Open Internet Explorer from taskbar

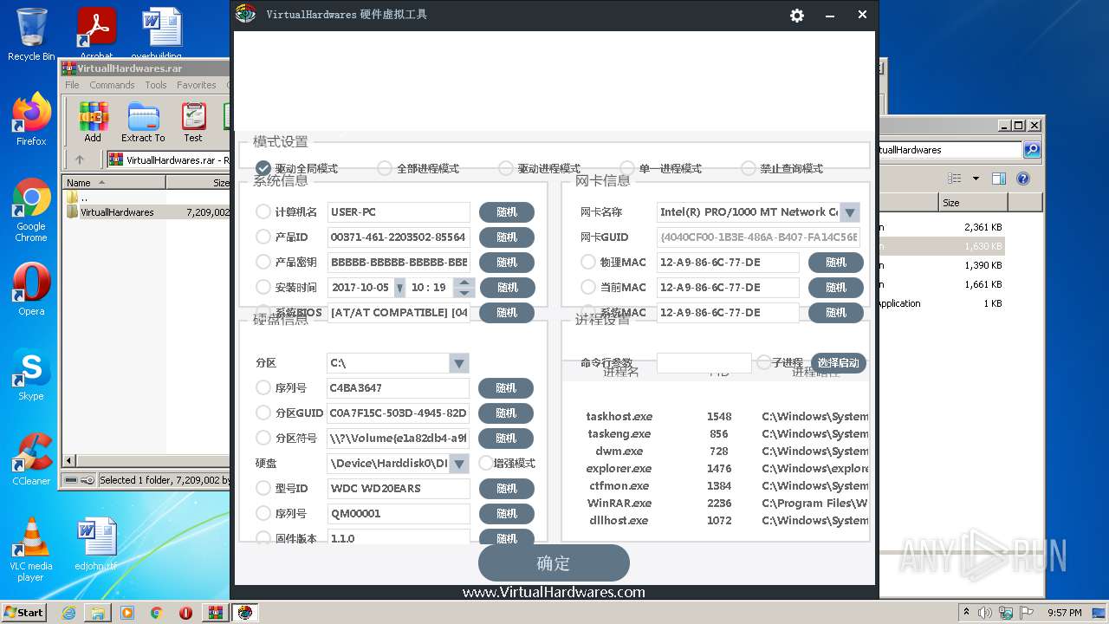[68, 613]
